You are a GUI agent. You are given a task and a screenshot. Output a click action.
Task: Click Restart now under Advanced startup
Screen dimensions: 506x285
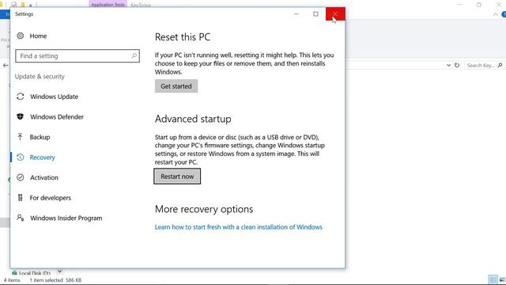click(177, 177)
